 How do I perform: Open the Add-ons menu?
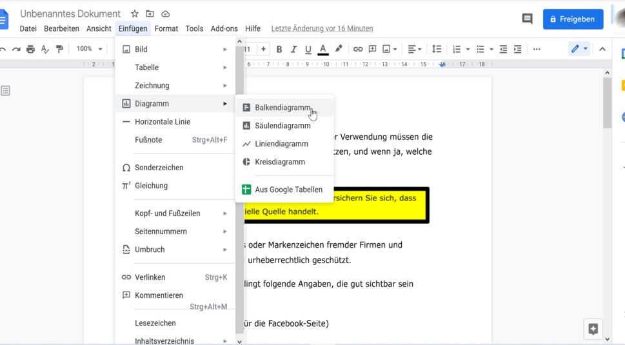[224, 28]
